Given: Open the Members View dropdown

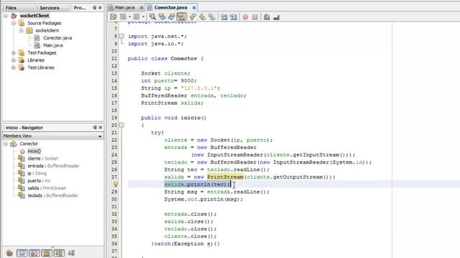Looking at the screenshot, I should [x=100, y=136].
